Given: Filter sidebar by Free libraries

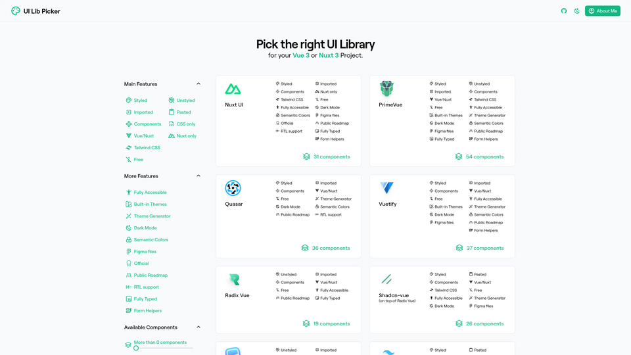Looking at the screenshot, I should coord(134,159).
